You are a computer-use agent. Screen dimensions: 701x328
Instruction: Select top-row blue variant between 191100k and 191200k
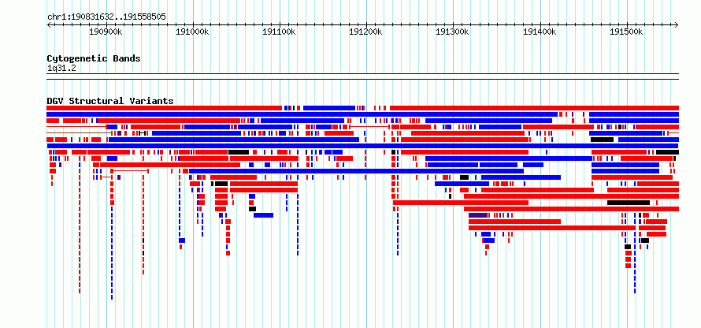click(329, 108)
